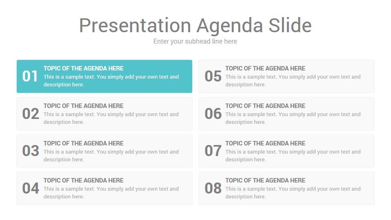The width and height of the screenshot is (391, 220).
Task: Click topic heading in card 05
Action: pos(265,68)
